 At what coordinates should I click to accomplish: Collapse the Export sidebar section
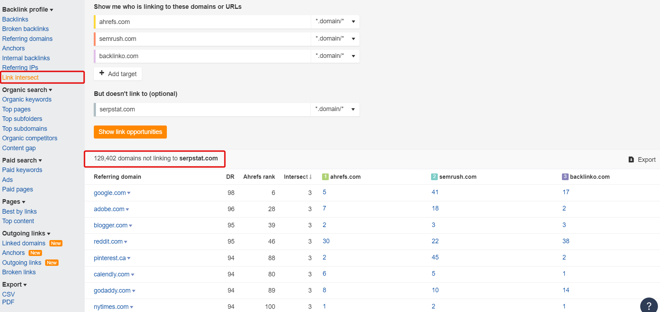pos(14,285)
